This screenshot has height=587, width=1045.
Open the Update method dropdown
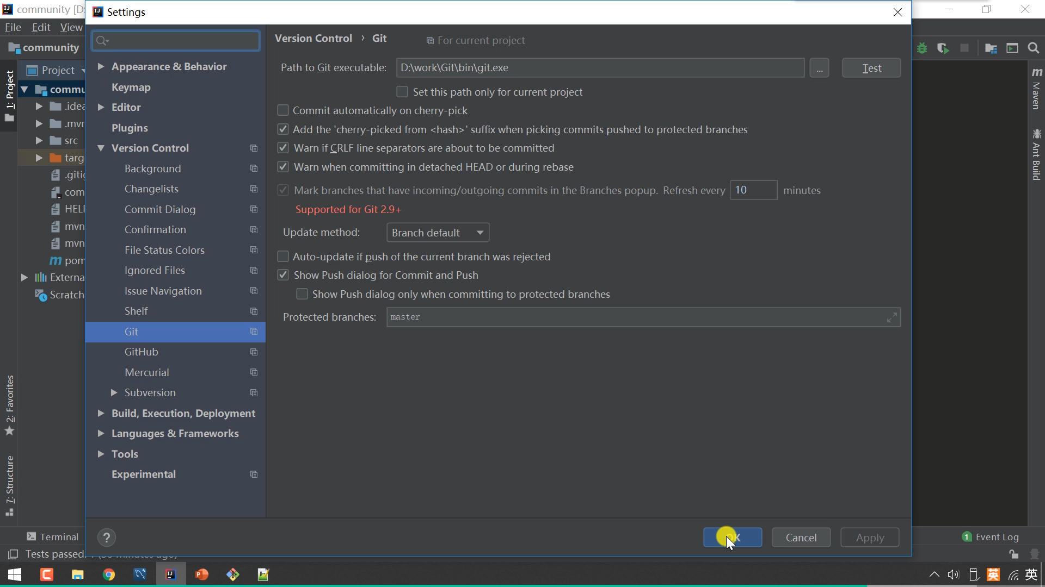[438, 233]
